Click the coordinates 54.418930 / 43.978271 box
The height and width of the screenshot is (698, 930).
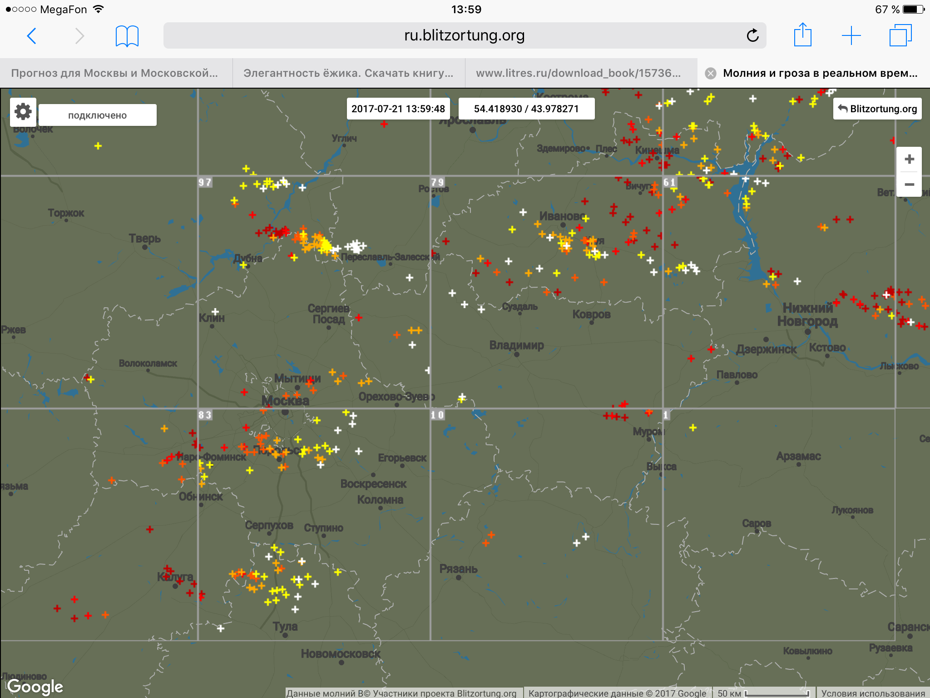click(x=526, y=109)
